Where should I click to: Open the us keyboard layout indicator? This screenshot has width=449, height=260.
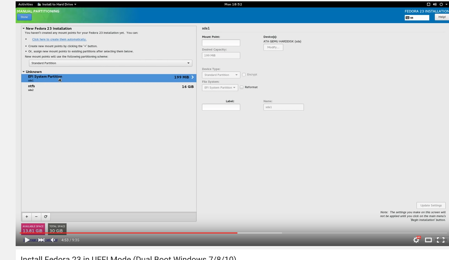click(417, 18)
